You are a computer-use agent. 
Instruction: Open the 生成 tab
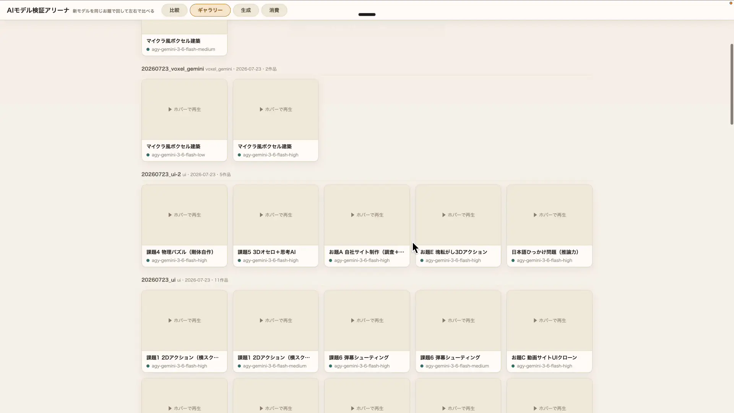point(246,10)
